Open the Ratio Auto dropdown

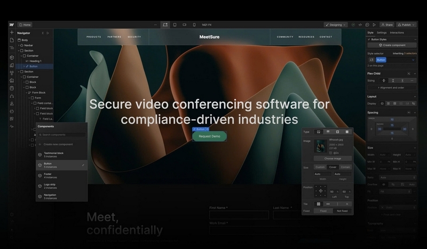click(x=398, y=177)
